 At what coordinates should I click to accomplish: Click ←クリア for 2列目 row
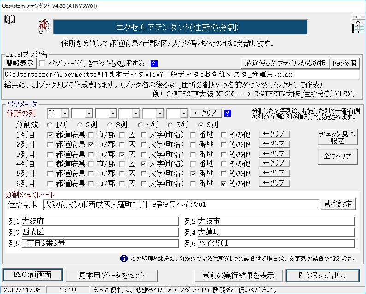point(274,144)
